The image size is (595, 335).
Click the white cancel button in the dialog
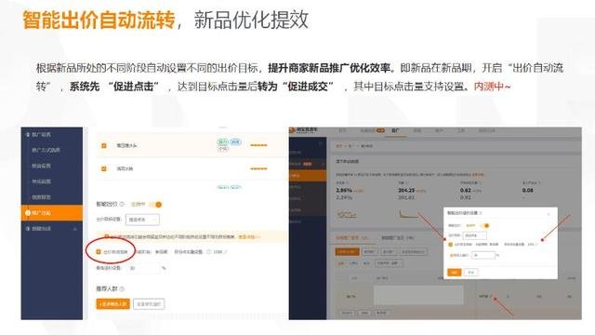471,273
